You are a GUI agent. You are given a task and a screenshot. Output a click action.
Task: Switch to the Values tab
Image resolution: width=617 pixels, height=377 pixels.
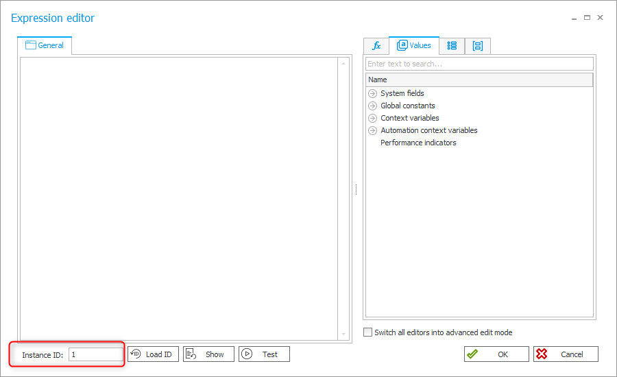(414, 45)
